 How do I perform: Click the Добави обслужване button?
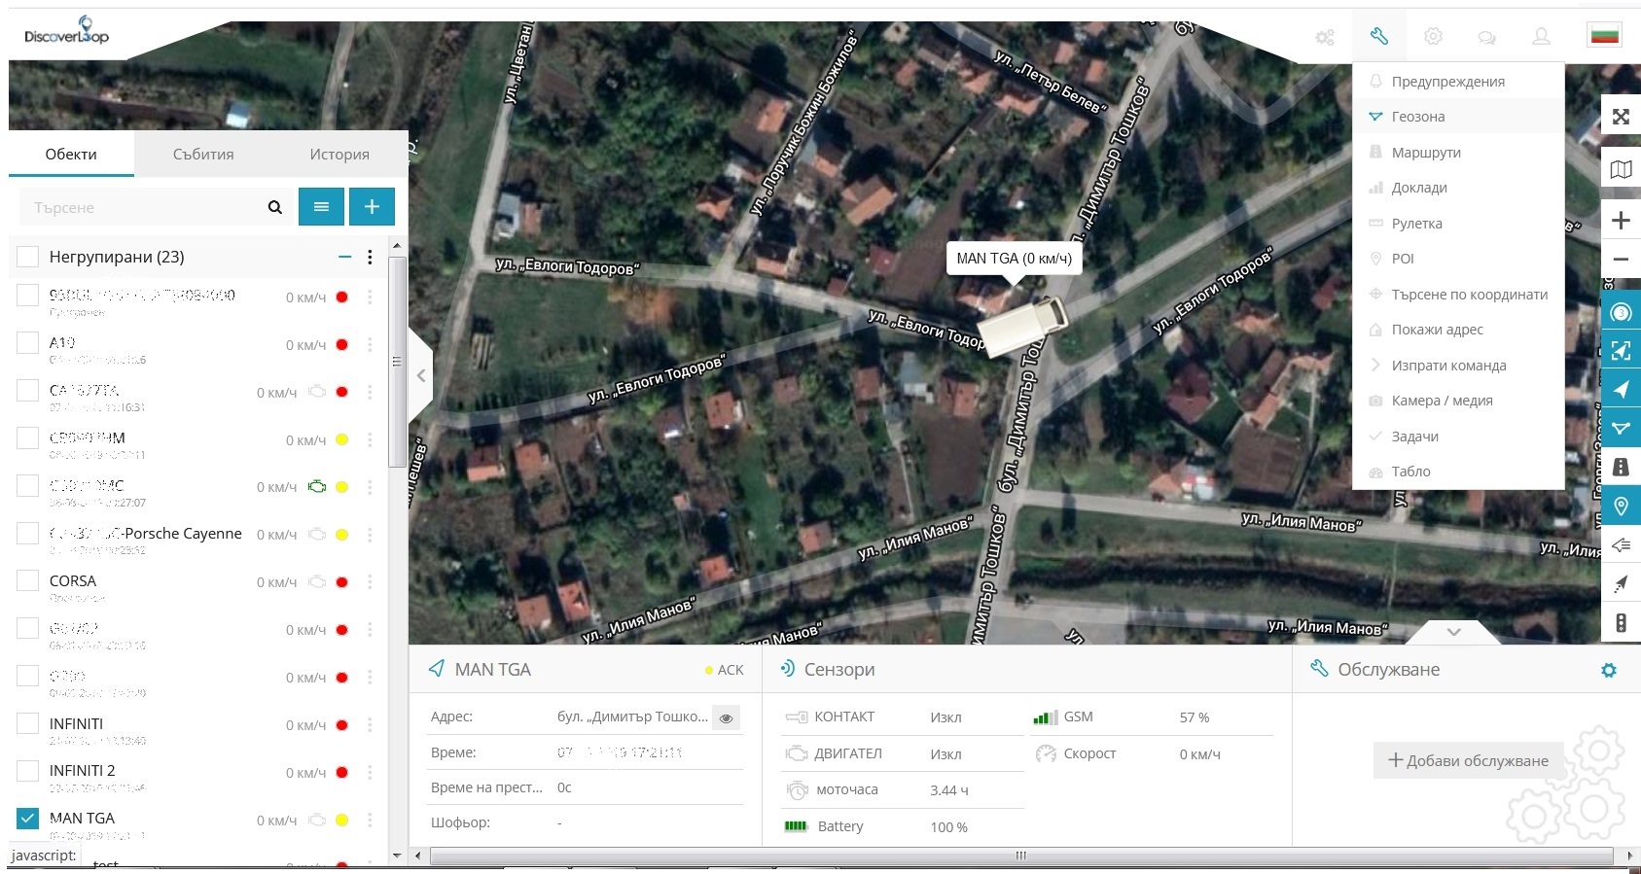(1468, 760)
